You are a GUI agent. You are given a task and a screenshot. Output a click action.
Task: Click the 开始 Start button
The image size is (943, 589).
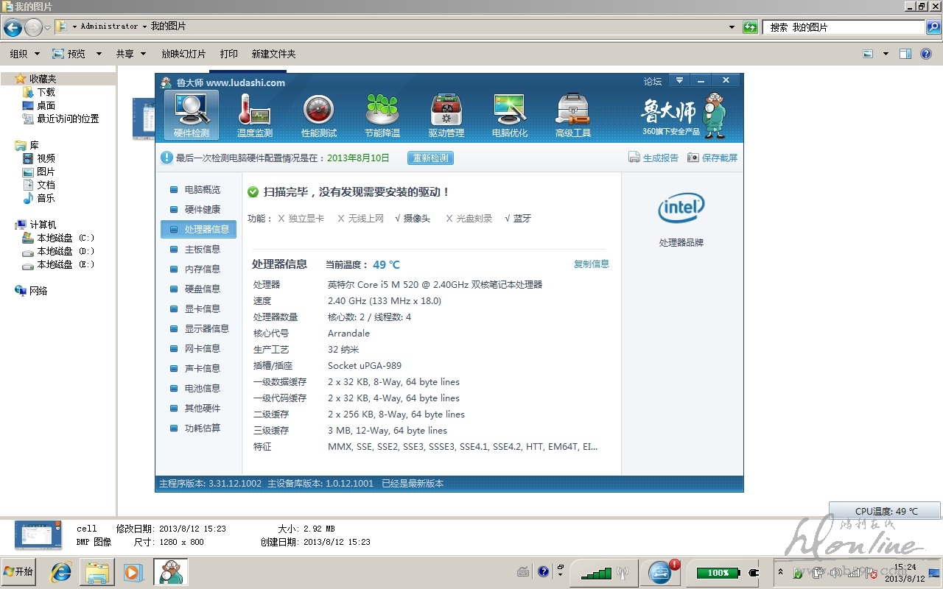[x=19, y=571]
